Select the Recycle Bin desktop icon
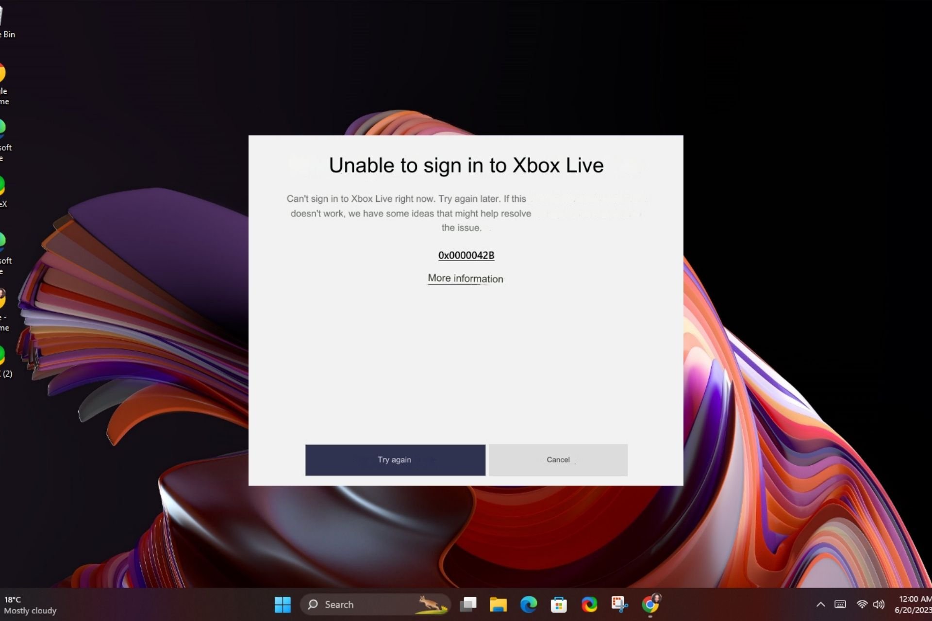This screenshot has width=932, height=621. coord(6,22)
